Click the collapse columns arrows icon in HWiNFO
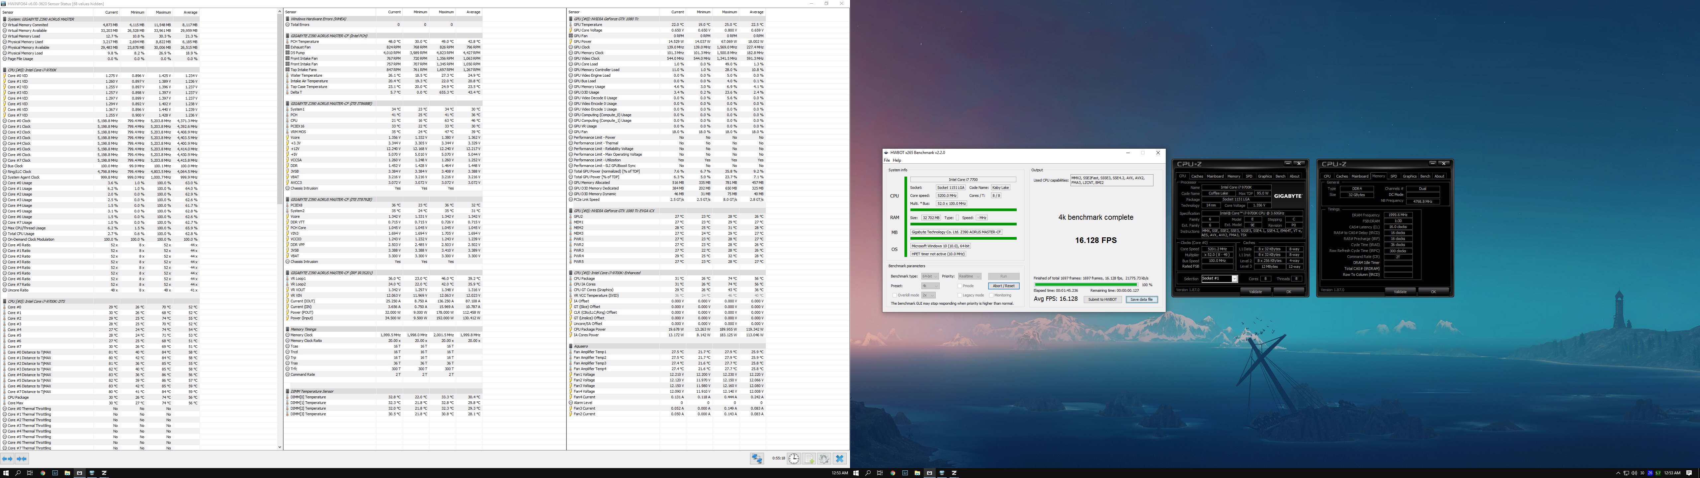Viewport: 1700px width, 478px height. click(x=22, y=458)
